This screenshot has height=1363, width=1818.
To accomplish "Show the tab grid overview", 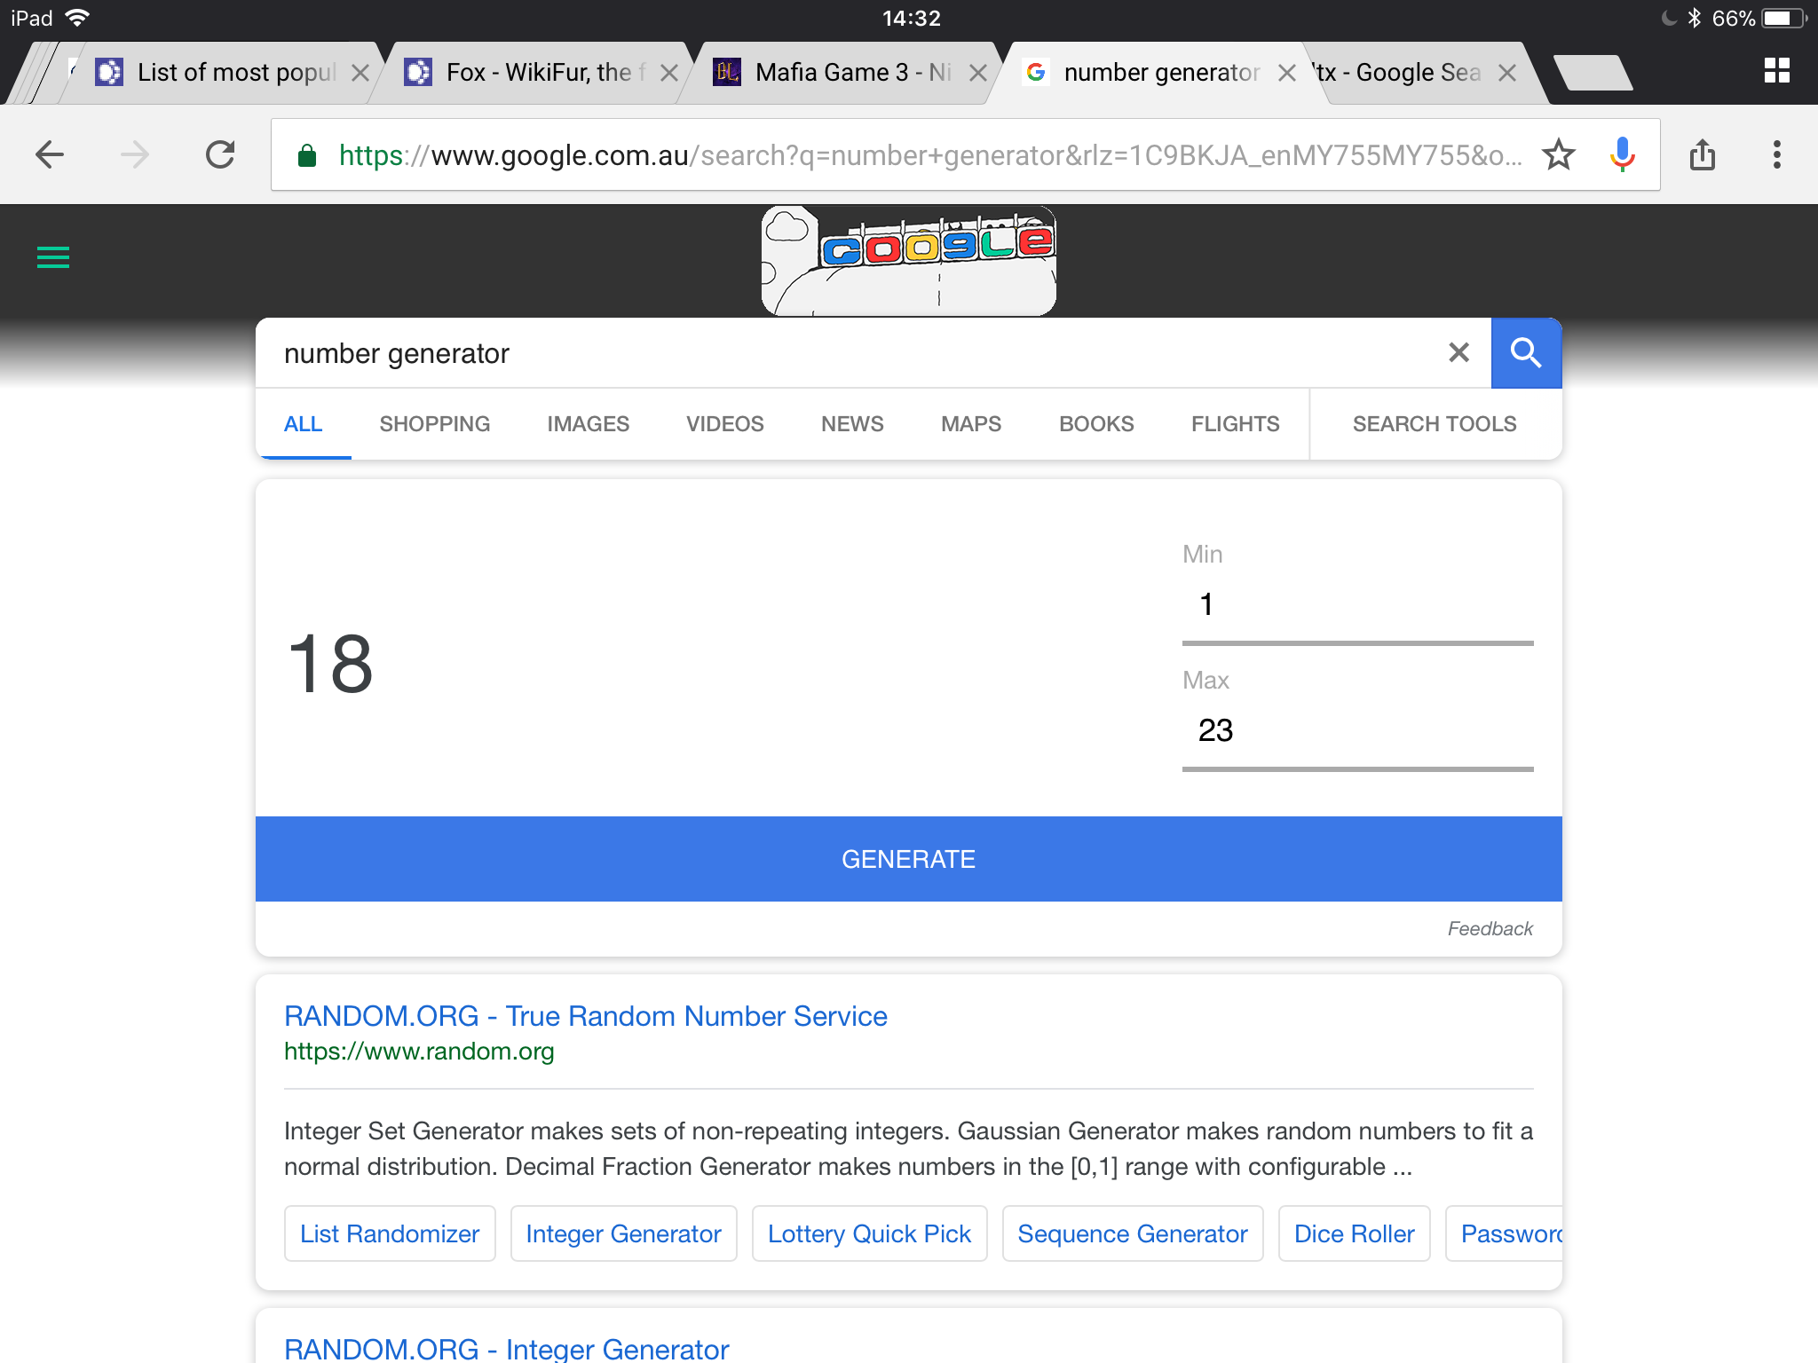I will 1776,71.
